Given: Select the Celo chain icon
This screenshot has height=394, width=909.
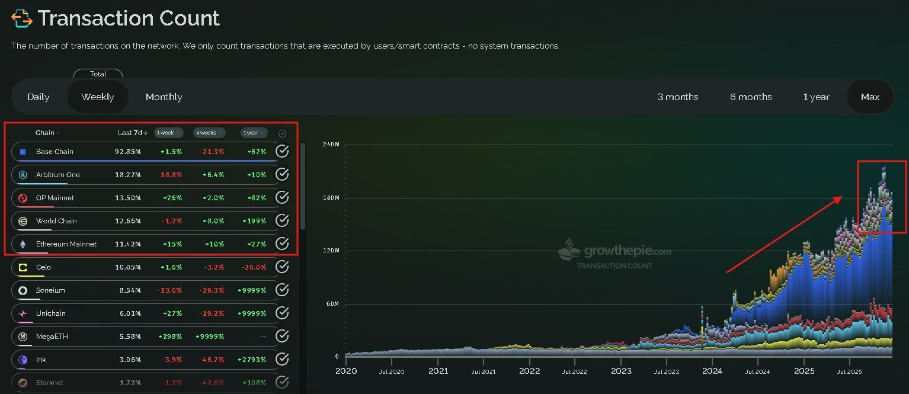Looking at the screenshot, I should (23, 267).
